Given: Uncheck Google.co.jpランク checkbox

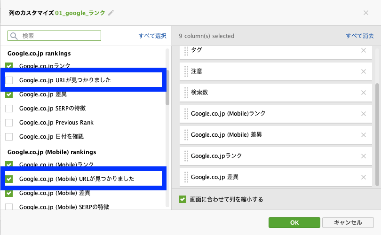Looking at the screenshot, I should [x=9, y=65].
